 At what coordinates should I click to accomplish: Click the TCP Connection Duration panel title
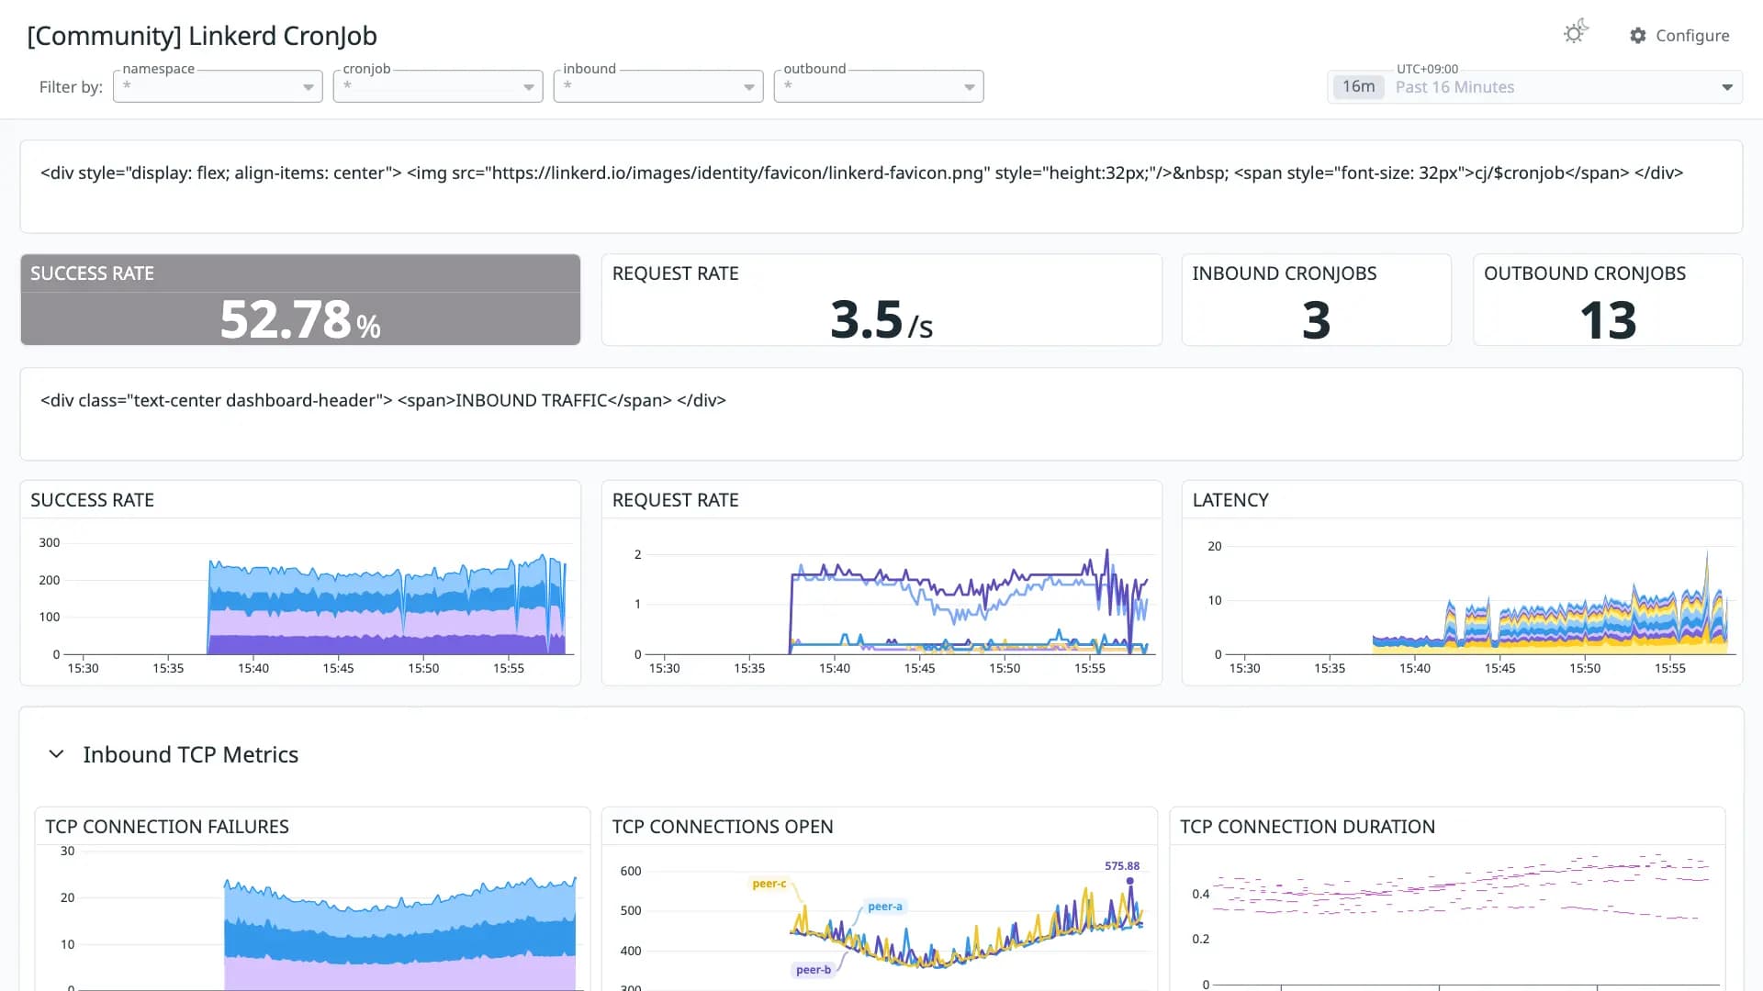click(1308, 827)
